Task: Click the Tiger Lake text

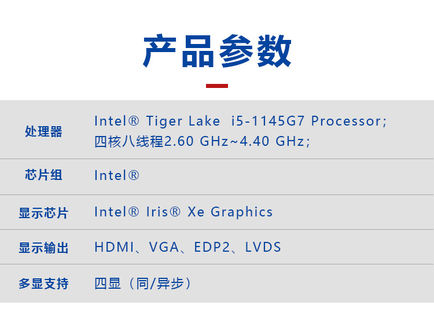Action: click(183, 121)
